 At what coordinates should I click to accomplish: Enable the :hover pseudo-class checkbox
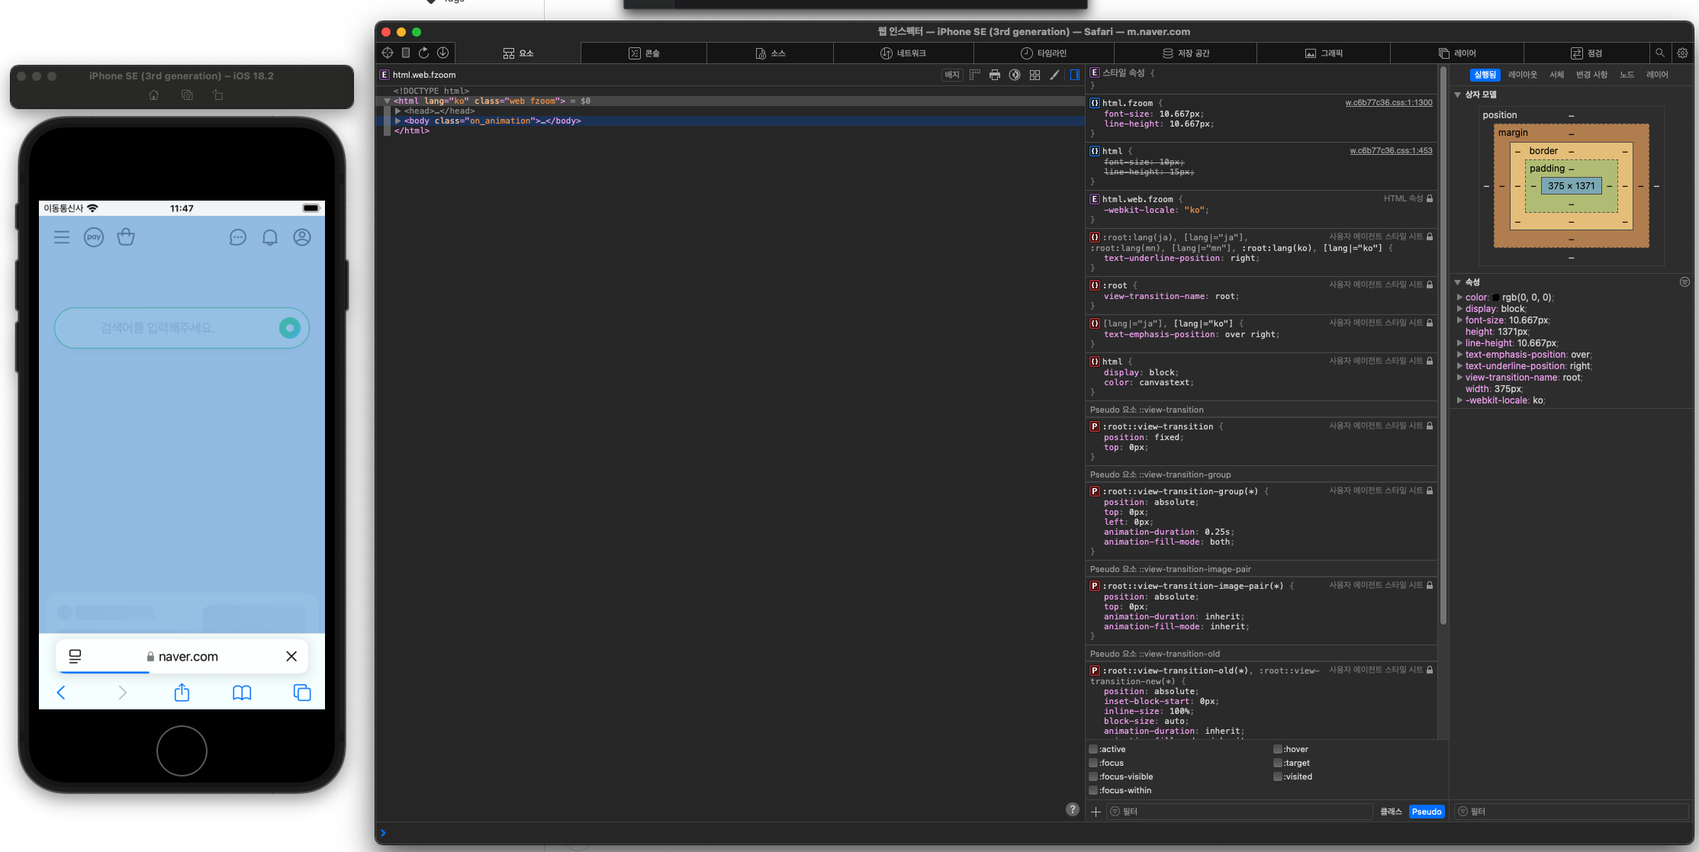coord(1278,749)
